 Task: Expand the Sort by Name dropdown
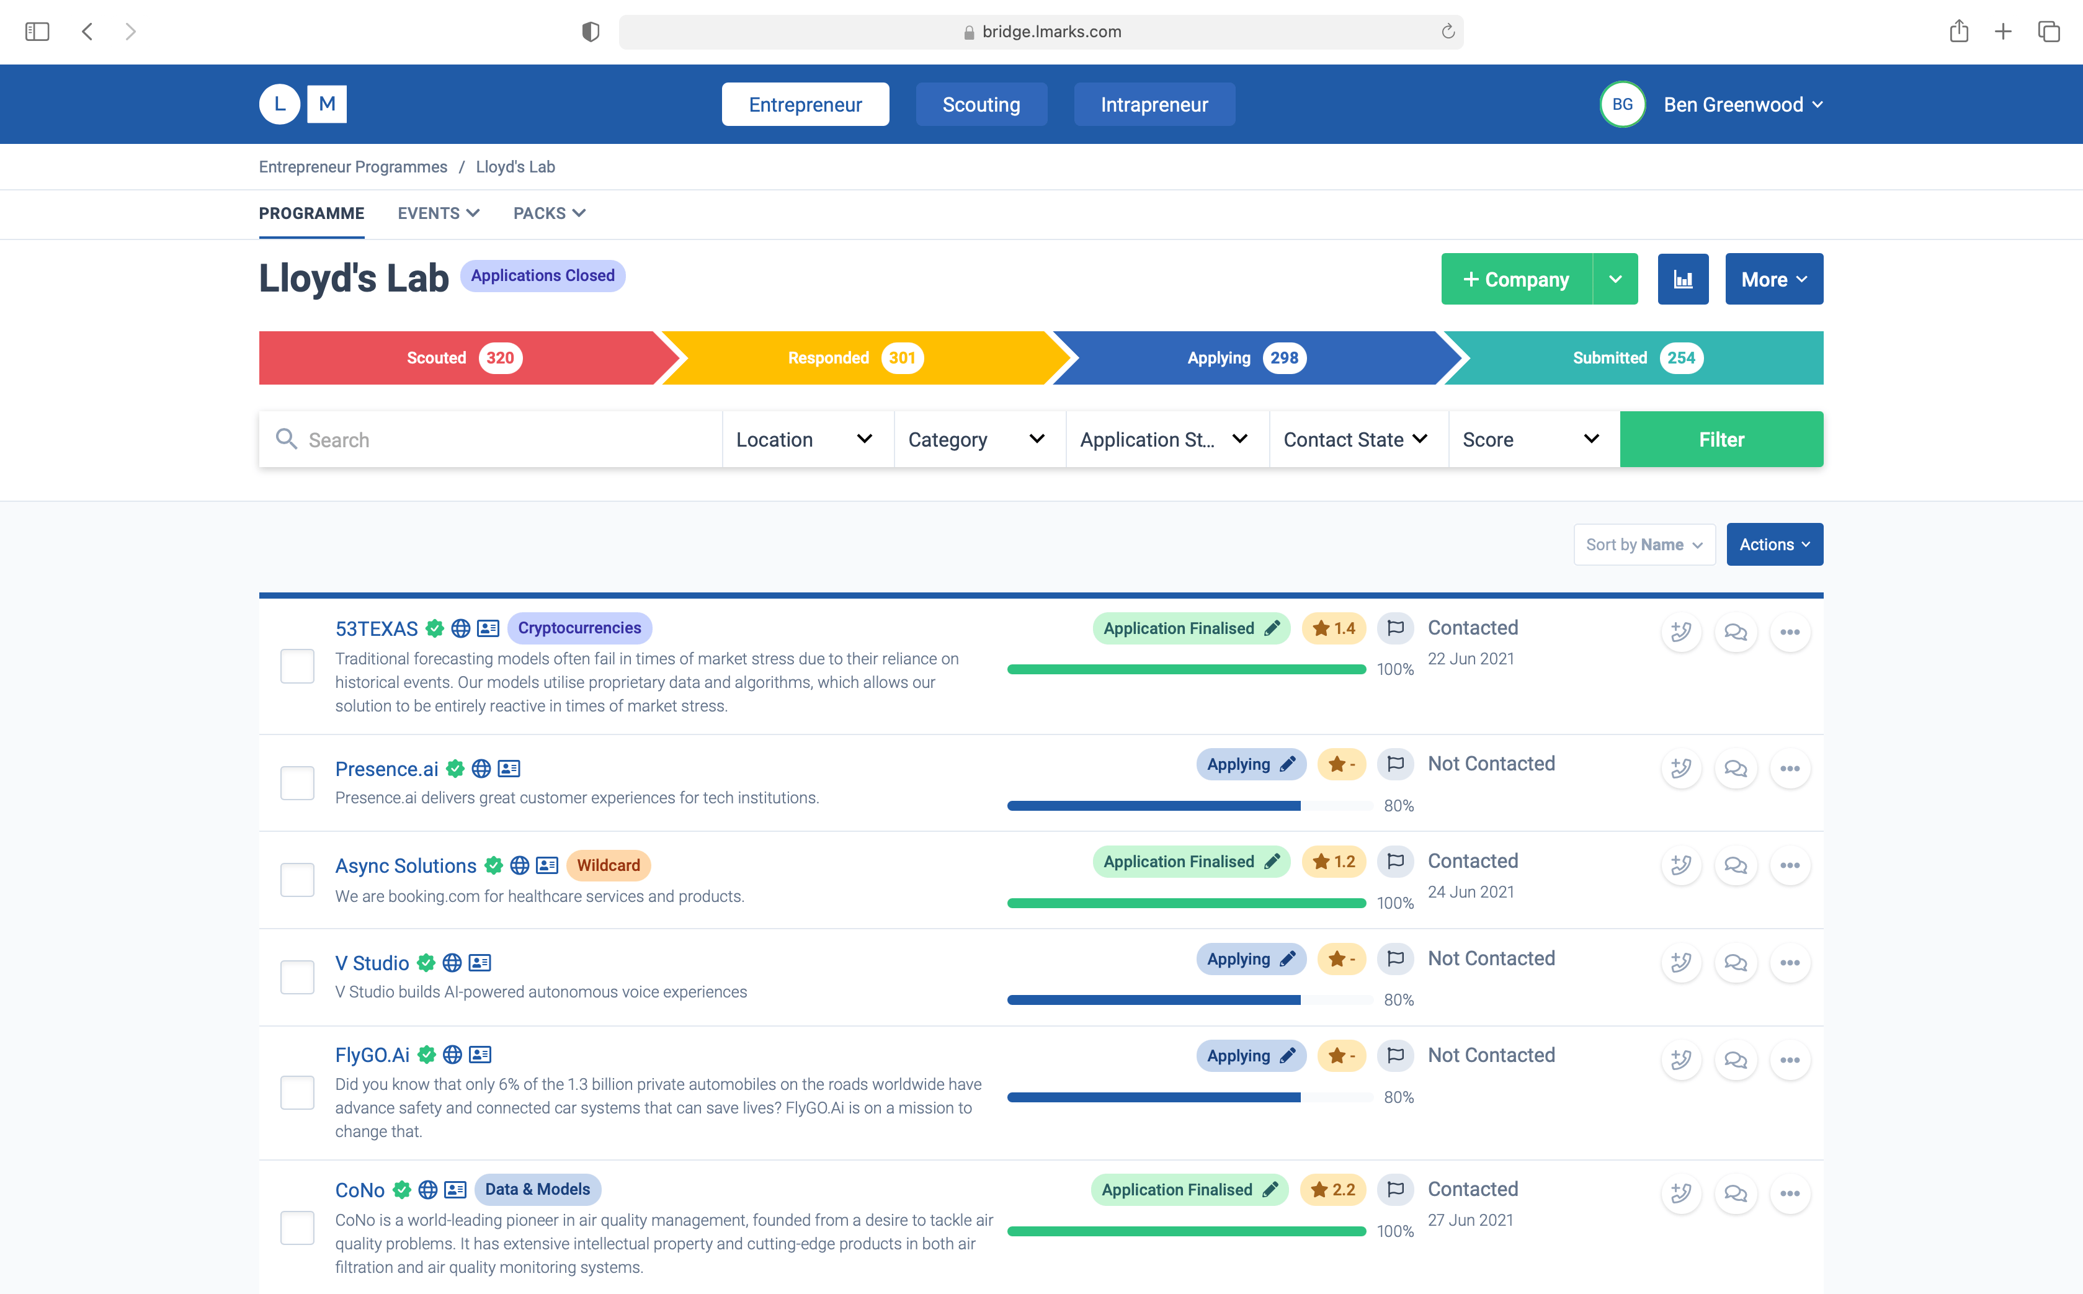pyautogui.click(x=1643, y=544)
